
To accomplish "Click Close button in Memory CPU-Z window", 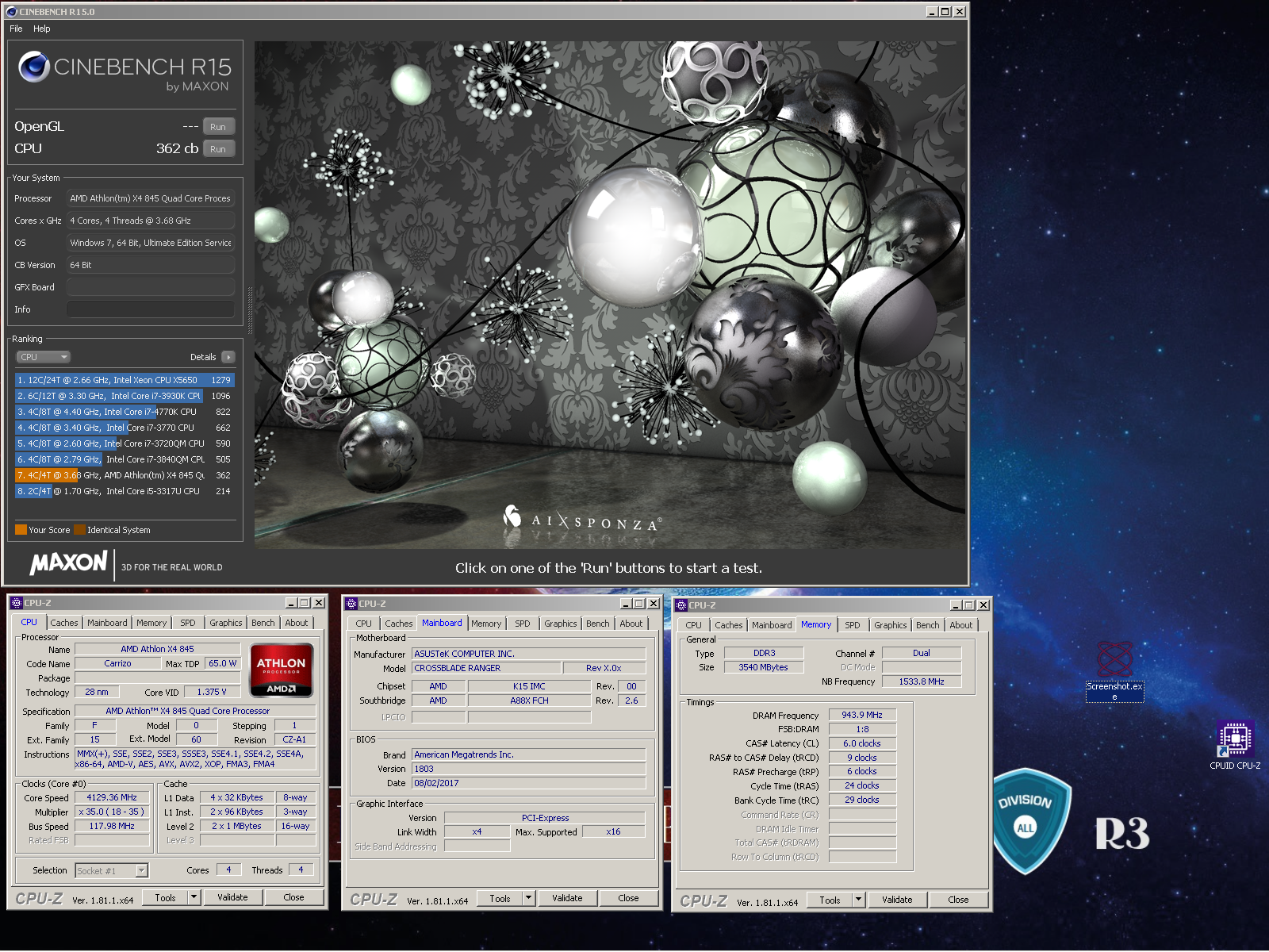I will click(958, 900).
